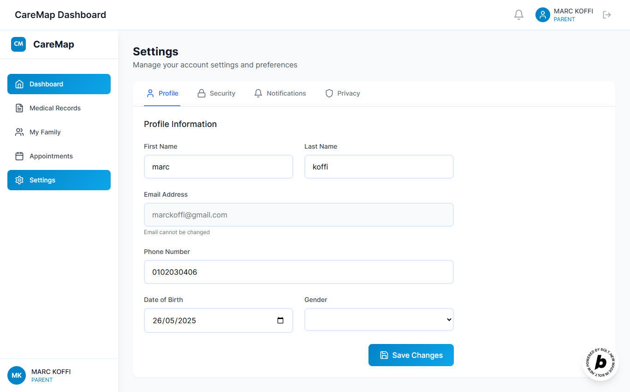Expand the Gender dropdown

379,320
